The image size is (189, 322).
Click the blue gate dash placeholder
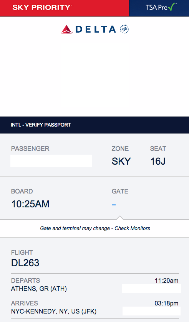pyautogui.click(x=114, y=205)
